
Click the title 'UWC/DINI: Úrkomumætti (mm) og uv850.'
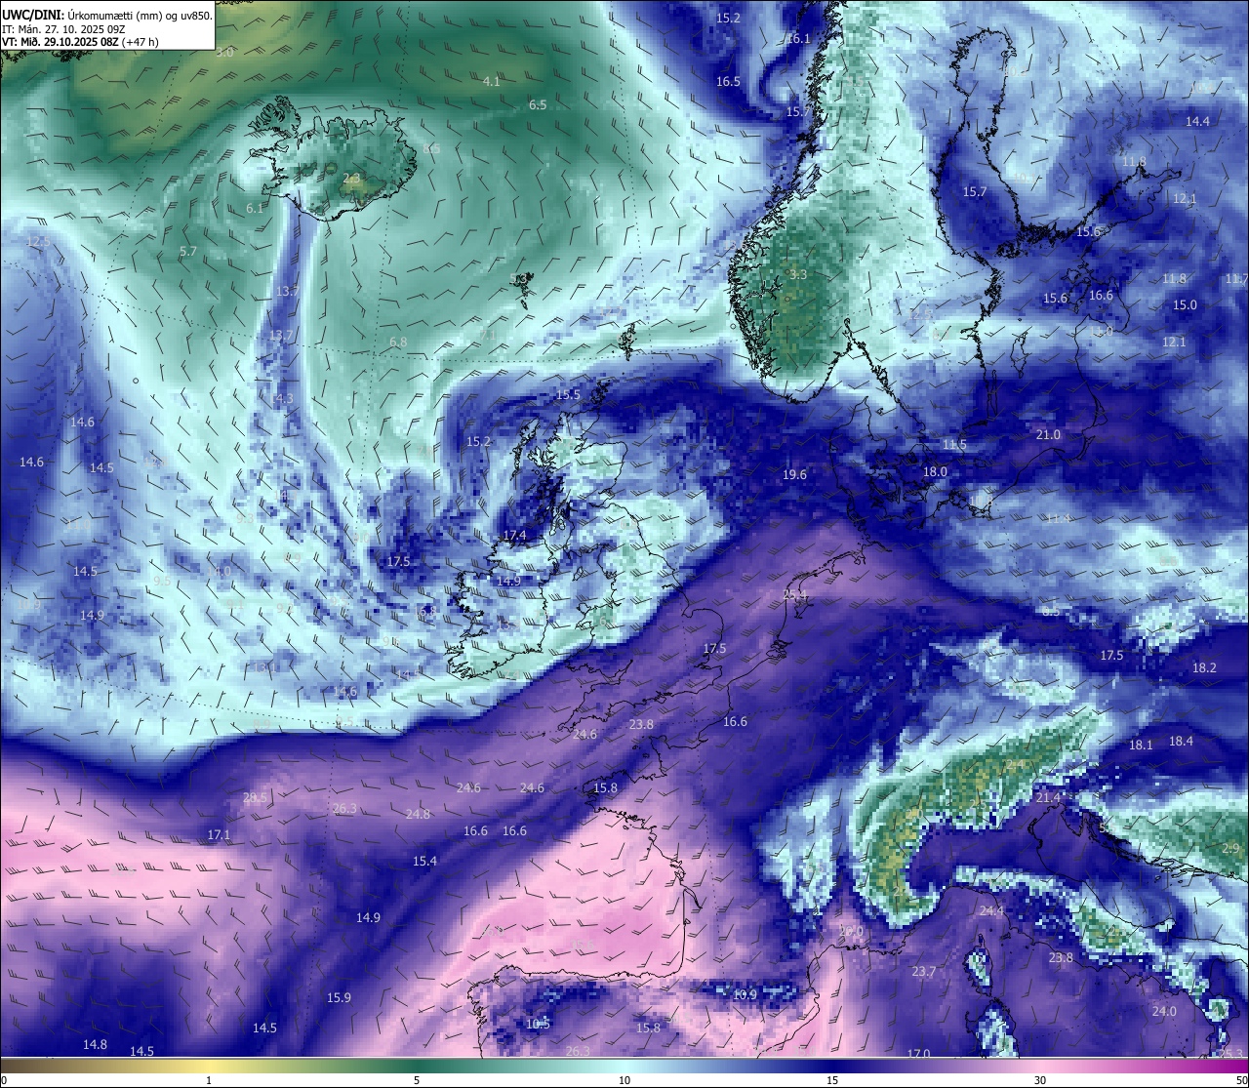pyautogui.click(x=106, y=16)
